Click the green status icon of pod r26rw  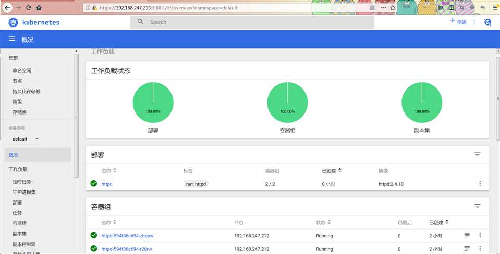[x=94, y=248]
